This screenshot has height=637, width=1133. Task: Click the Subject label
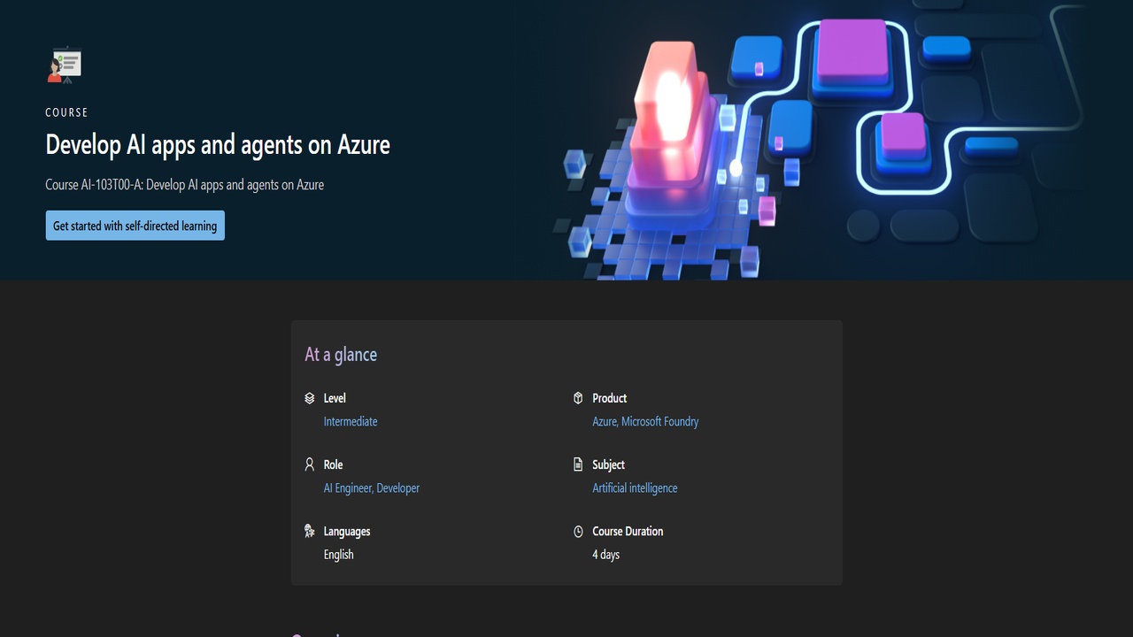609,464
